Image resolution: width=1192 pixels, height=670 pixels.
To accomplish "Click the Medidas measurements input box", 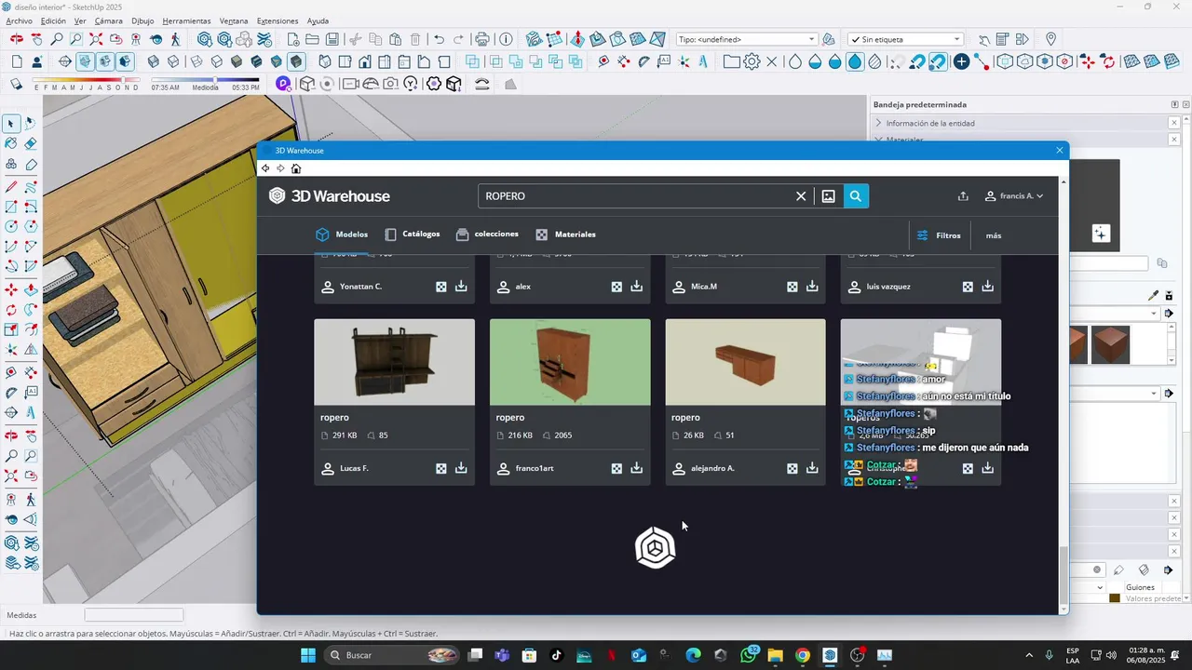I will (x=134, y=615).
